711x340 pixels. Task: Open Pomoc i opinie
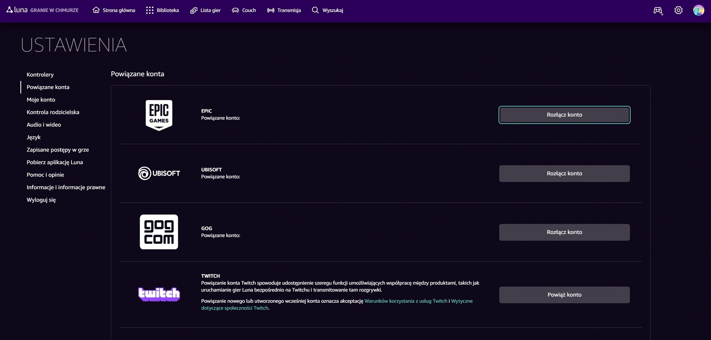click(x=46, y=175)
